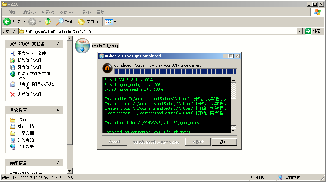Open the 收藏(A) menu

click(x=66, y=12)
